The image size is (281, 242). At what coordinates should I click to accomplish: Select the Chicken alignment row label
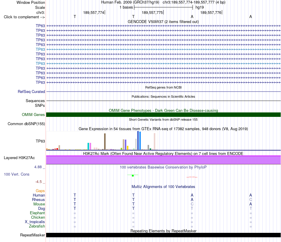(38, 217)
